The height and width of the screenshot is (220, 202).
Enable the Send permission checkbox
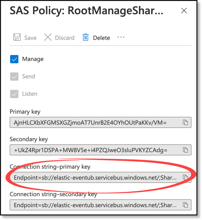(x=14, y=76)
